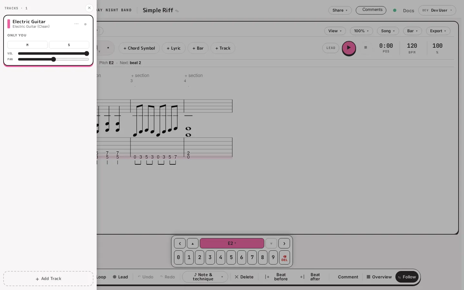Add a Chord Symbol
Screen dimensions: 464x290
click(x=139, y=48)
